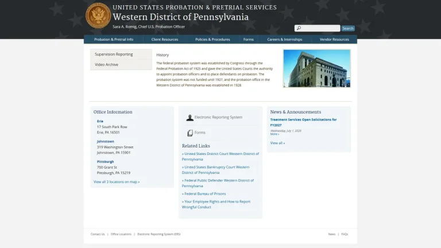Viewport: 441px width, 248px height.
Task: Open Contact Us footer link
Action: click(98, 234)
